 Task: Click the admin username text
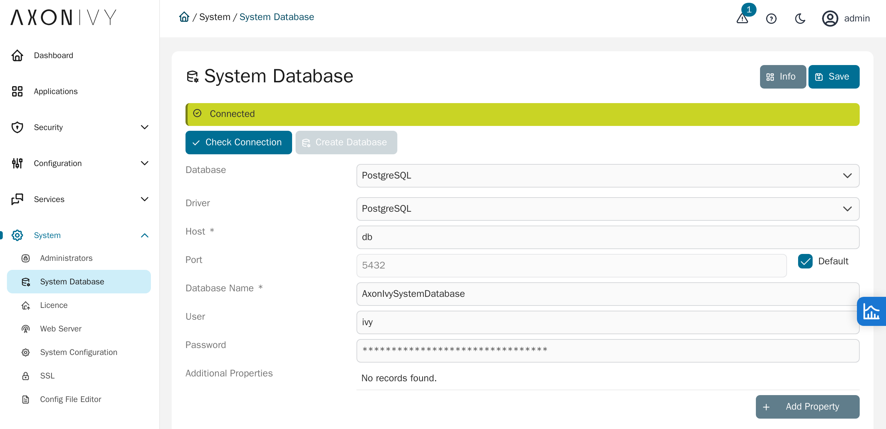click(857, 18)
